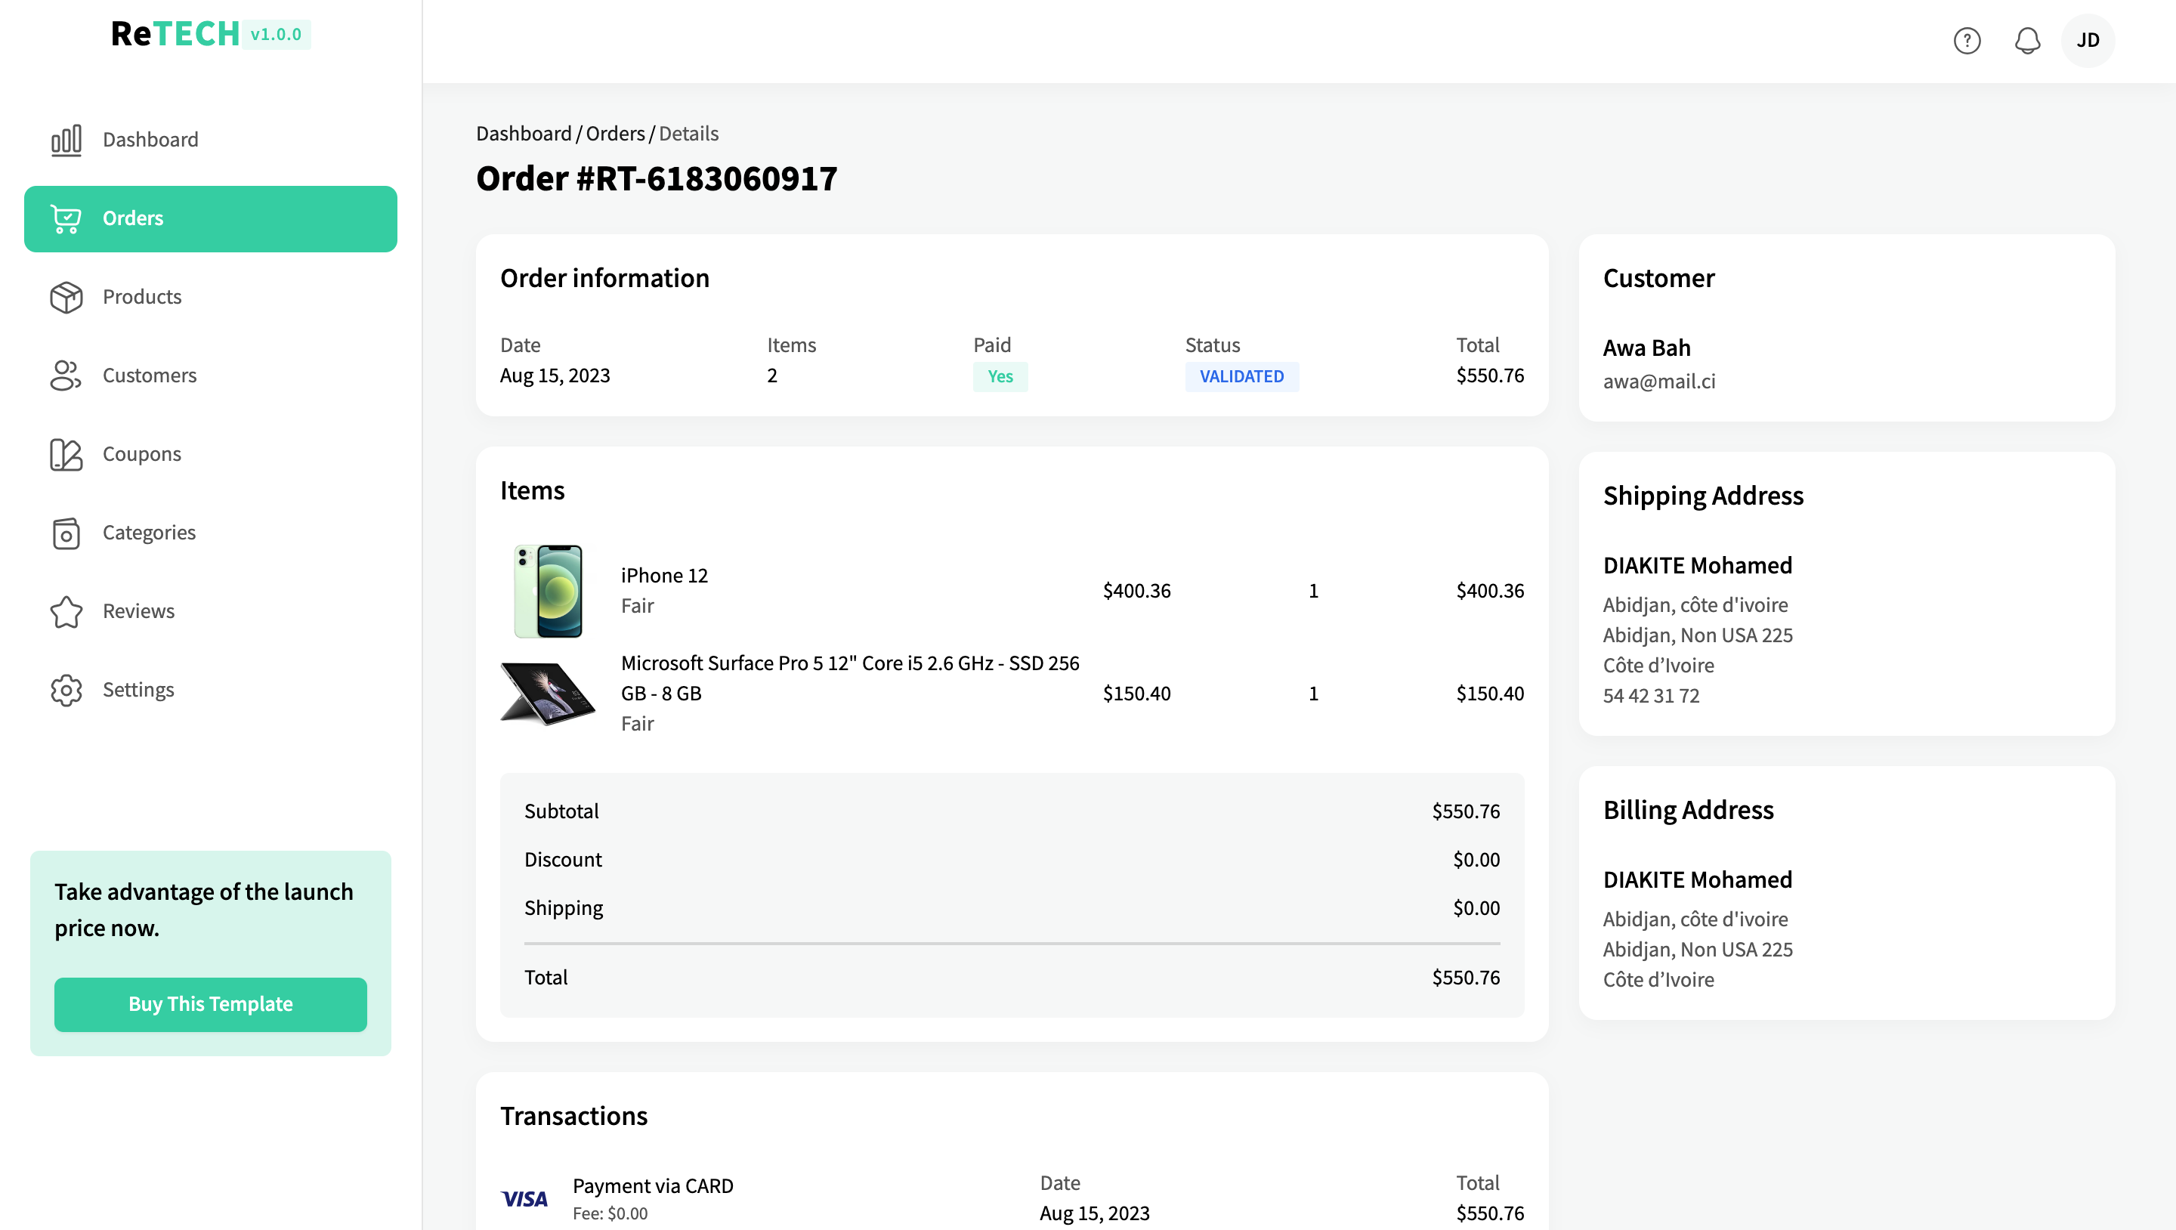Click the Customers people icon

(66, 376)
